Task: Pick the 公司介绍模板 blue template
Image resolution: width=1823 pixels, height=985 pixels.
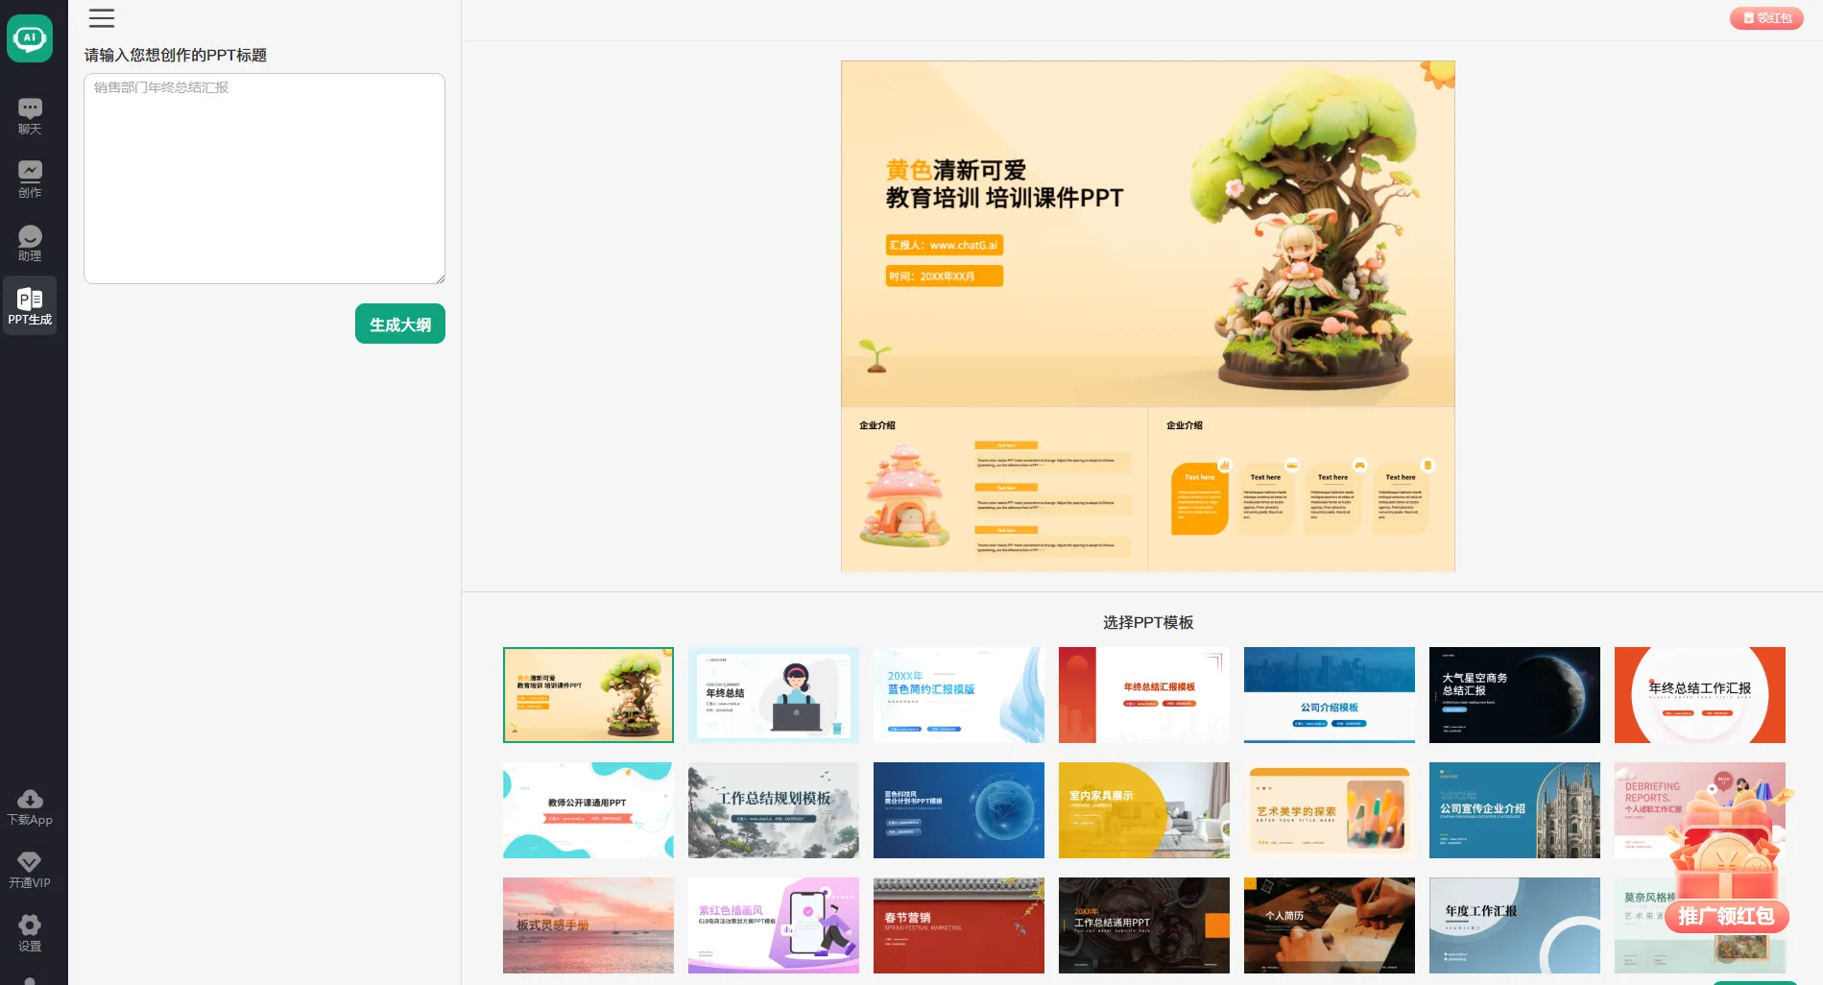Action: click(x=1329, y=695)
